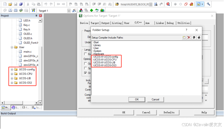This screenshot has width=224, height=129.
Task: Click Cancel in the Folder Setup dialog
Action: (x=155, y=100)
